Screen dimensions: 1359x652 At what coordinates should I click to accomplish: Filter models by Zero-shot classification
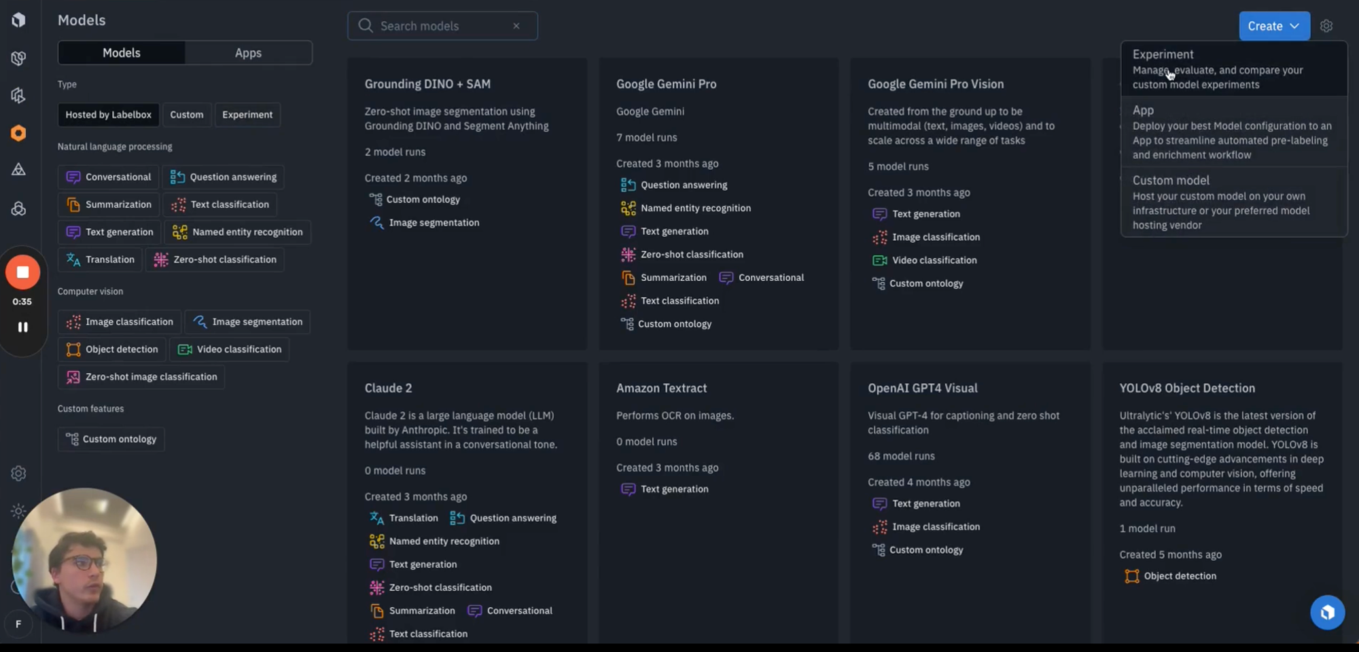[215, 259]
